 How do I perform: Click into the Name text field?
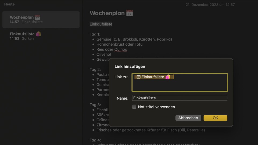pos(180,98)
